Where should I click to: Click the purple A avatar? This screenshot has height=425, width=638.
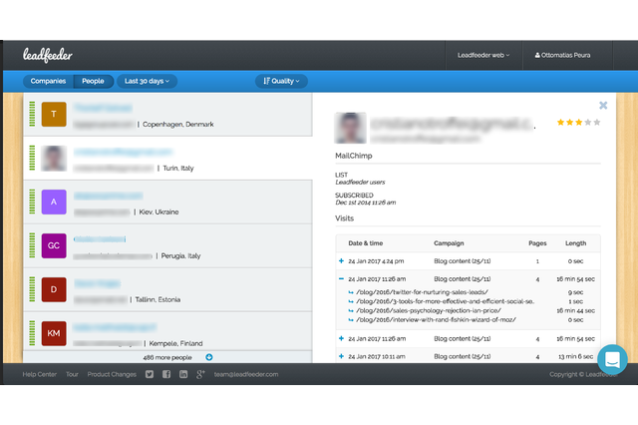(54, 202)
